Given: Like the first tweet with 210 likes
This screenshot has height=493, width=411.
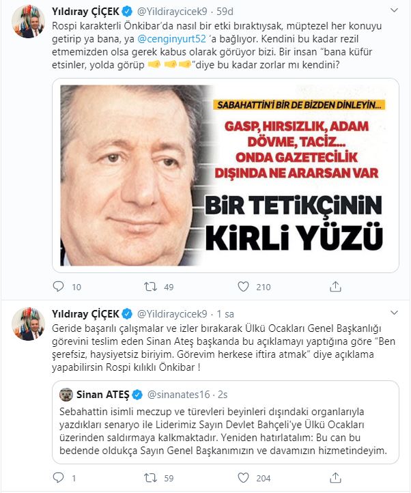Looking at the screenshot, I should 243,286.
